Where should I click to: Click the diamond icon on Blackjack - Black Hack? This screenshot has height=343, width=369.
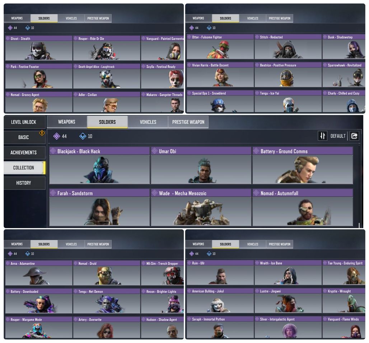(x=53, y=151)
